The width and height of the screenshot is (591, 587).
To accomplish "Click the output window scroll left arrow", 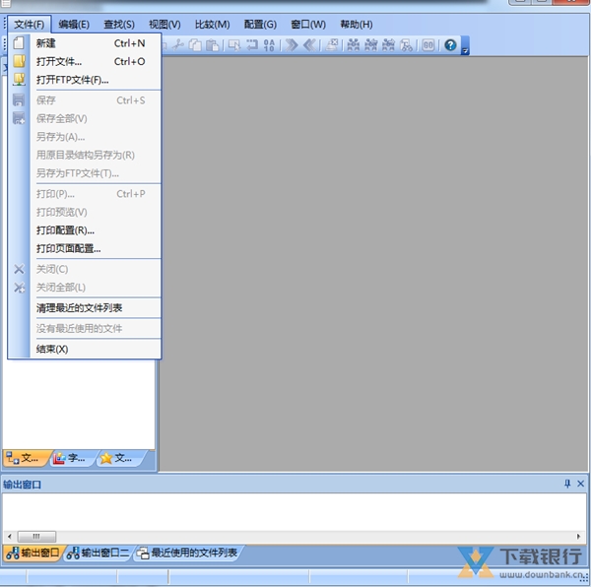I will tap(10, 536).
